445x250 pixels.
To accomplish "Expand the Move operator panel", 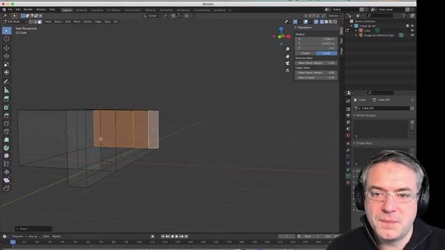I will coord(17,228).
